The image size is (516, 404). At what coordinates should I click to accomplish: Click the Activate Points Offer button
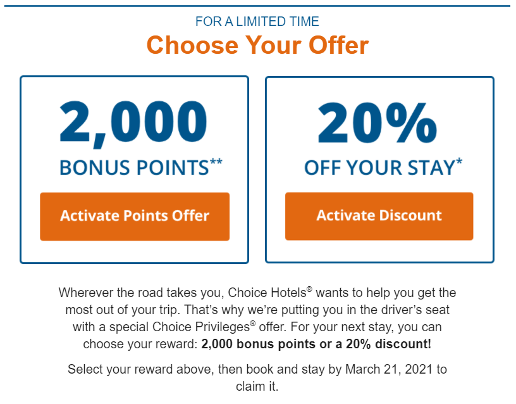tap(135, 217)
